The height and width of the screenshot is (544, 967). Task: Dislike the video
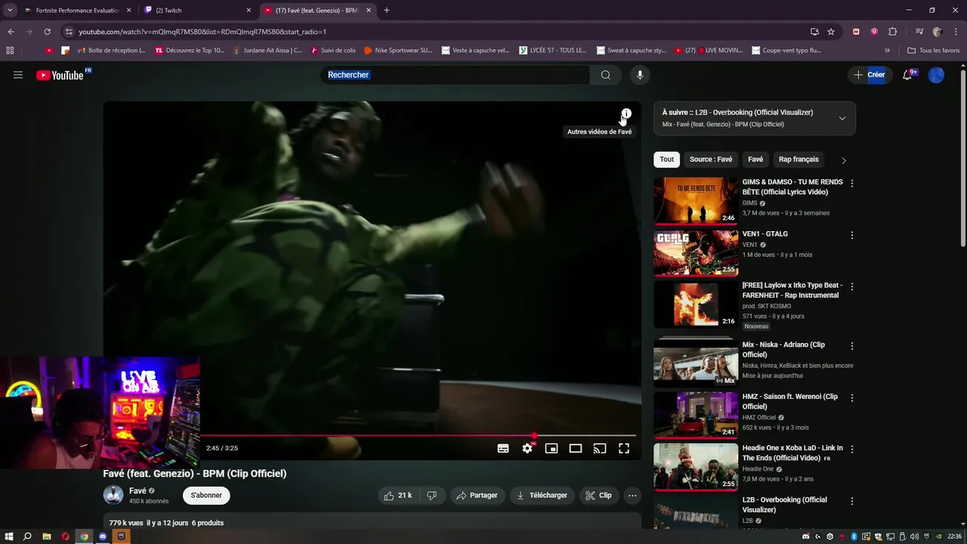432,496
